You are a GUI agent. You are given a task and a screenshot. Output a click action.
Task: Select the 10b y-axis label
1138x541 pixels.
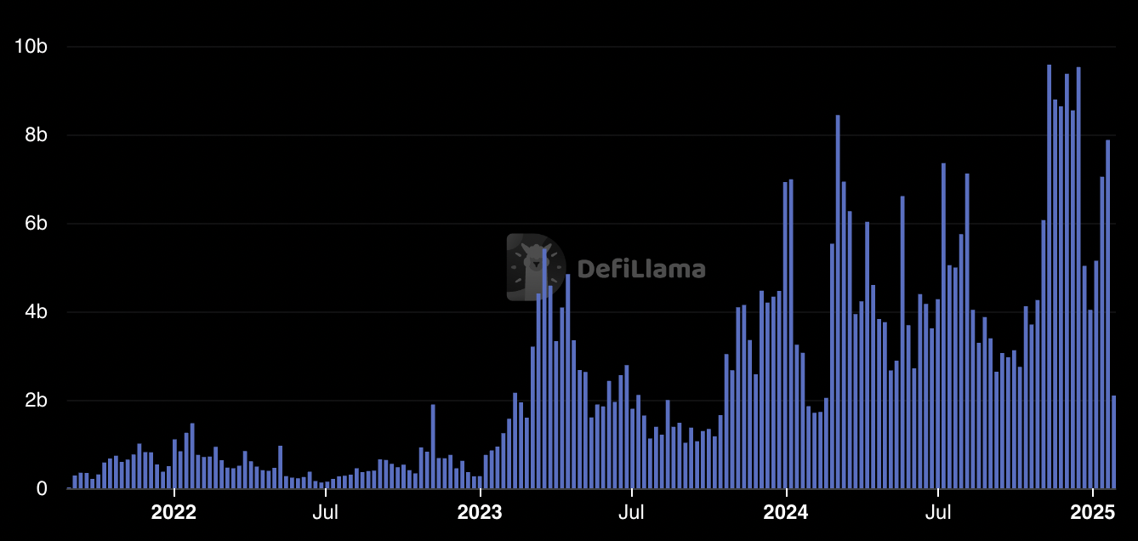[x=30, y=47]
